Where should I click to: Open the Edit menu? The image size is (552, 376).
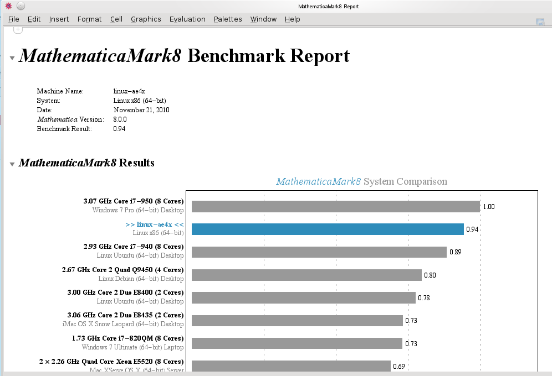[x=34, y=19]
